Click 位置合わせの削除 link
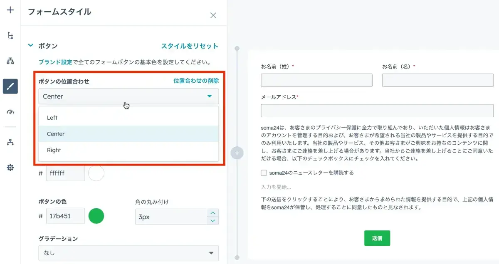This screenshot has width=499, height=264. pos(196,81)
